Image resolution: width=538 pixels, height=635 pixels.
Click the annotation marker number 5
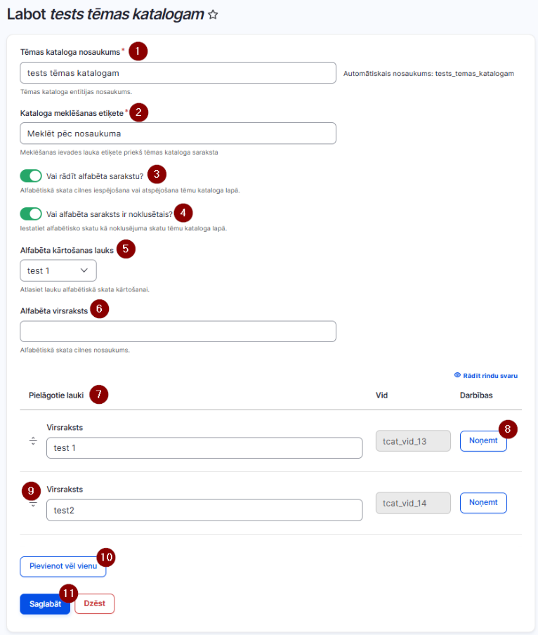click(x=126, y=249)
